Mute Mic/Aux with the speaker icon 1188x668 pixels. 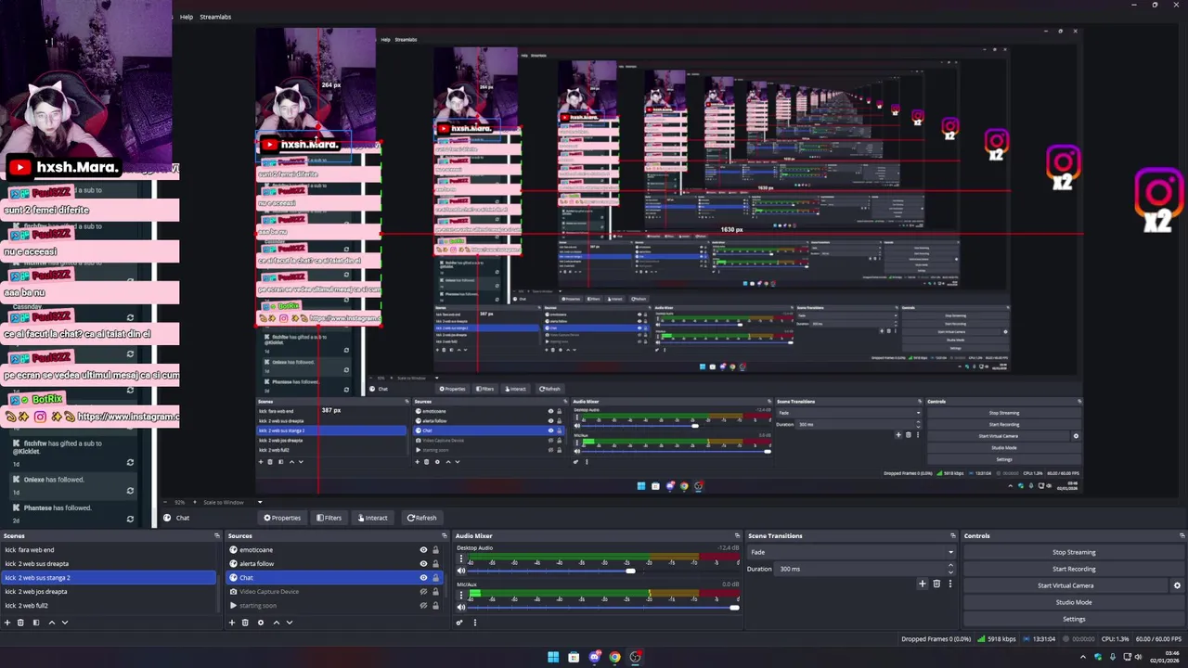click(461, 608)
